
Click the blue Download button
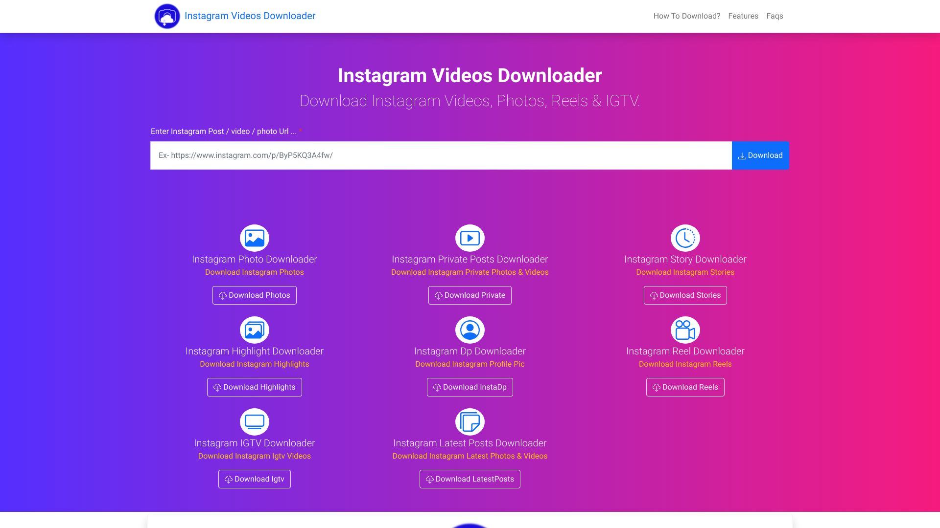click(x=760, y=155)
